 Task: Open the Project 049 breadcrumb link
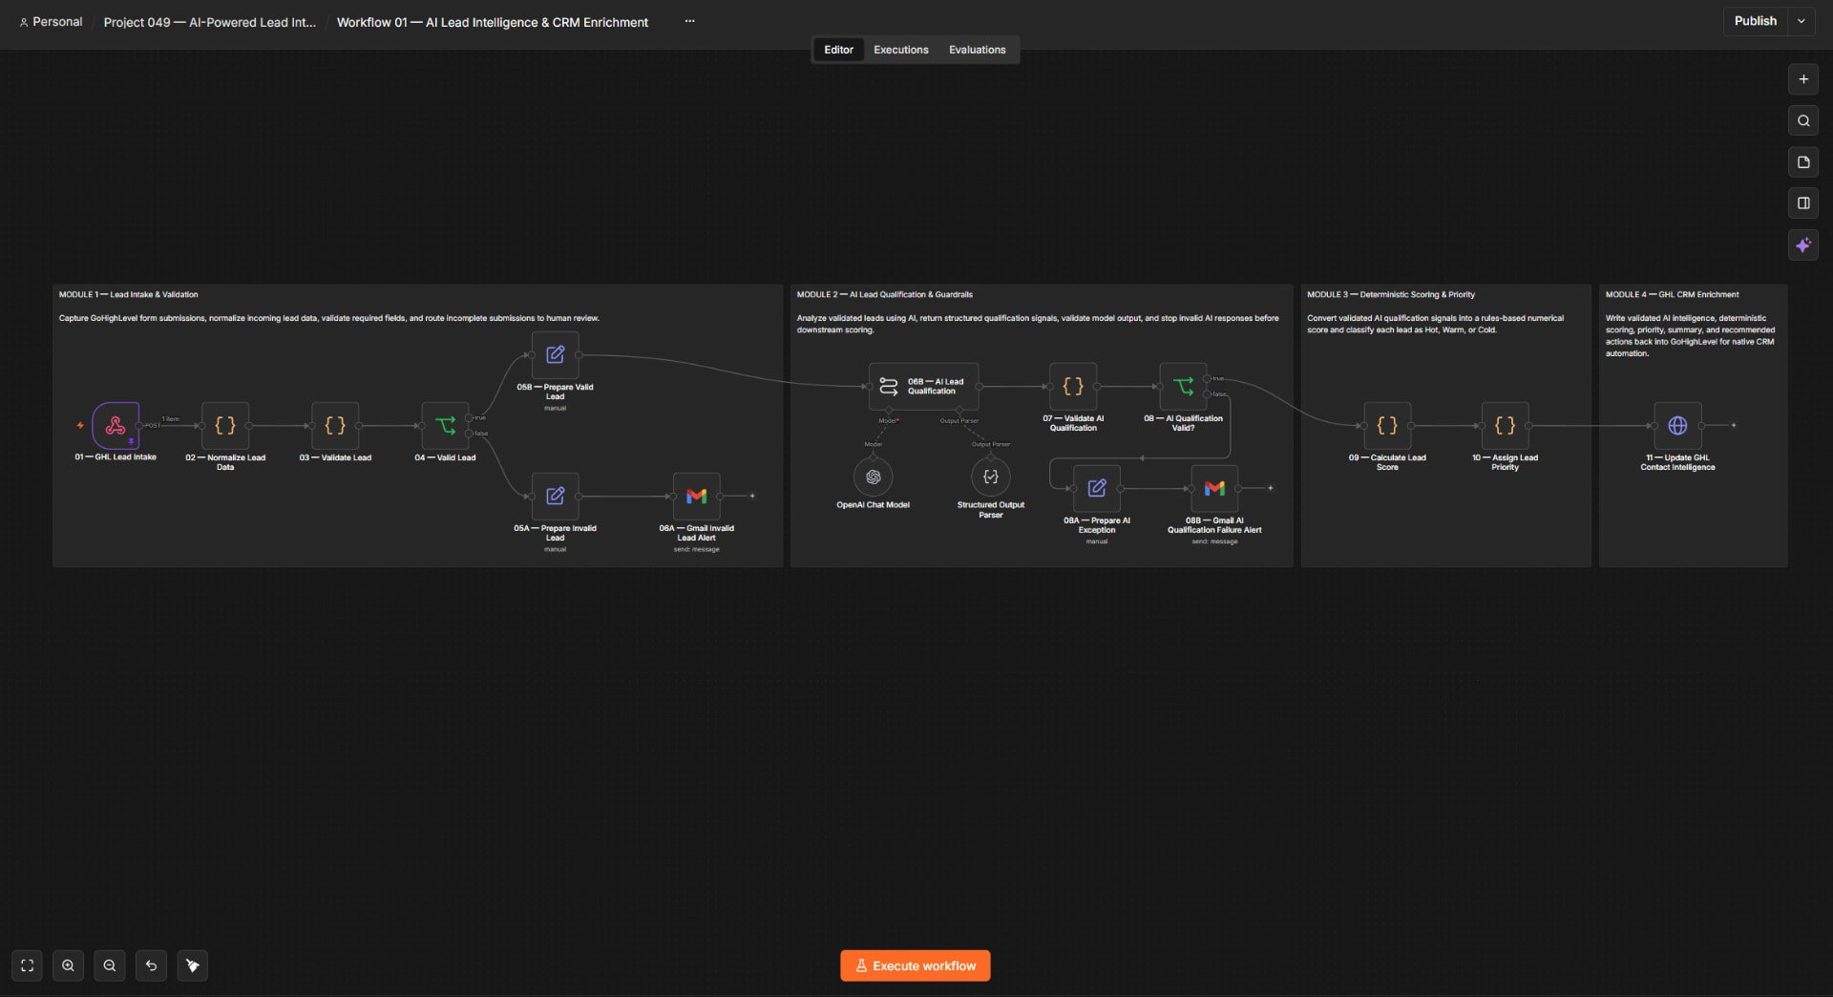(210, 22)
